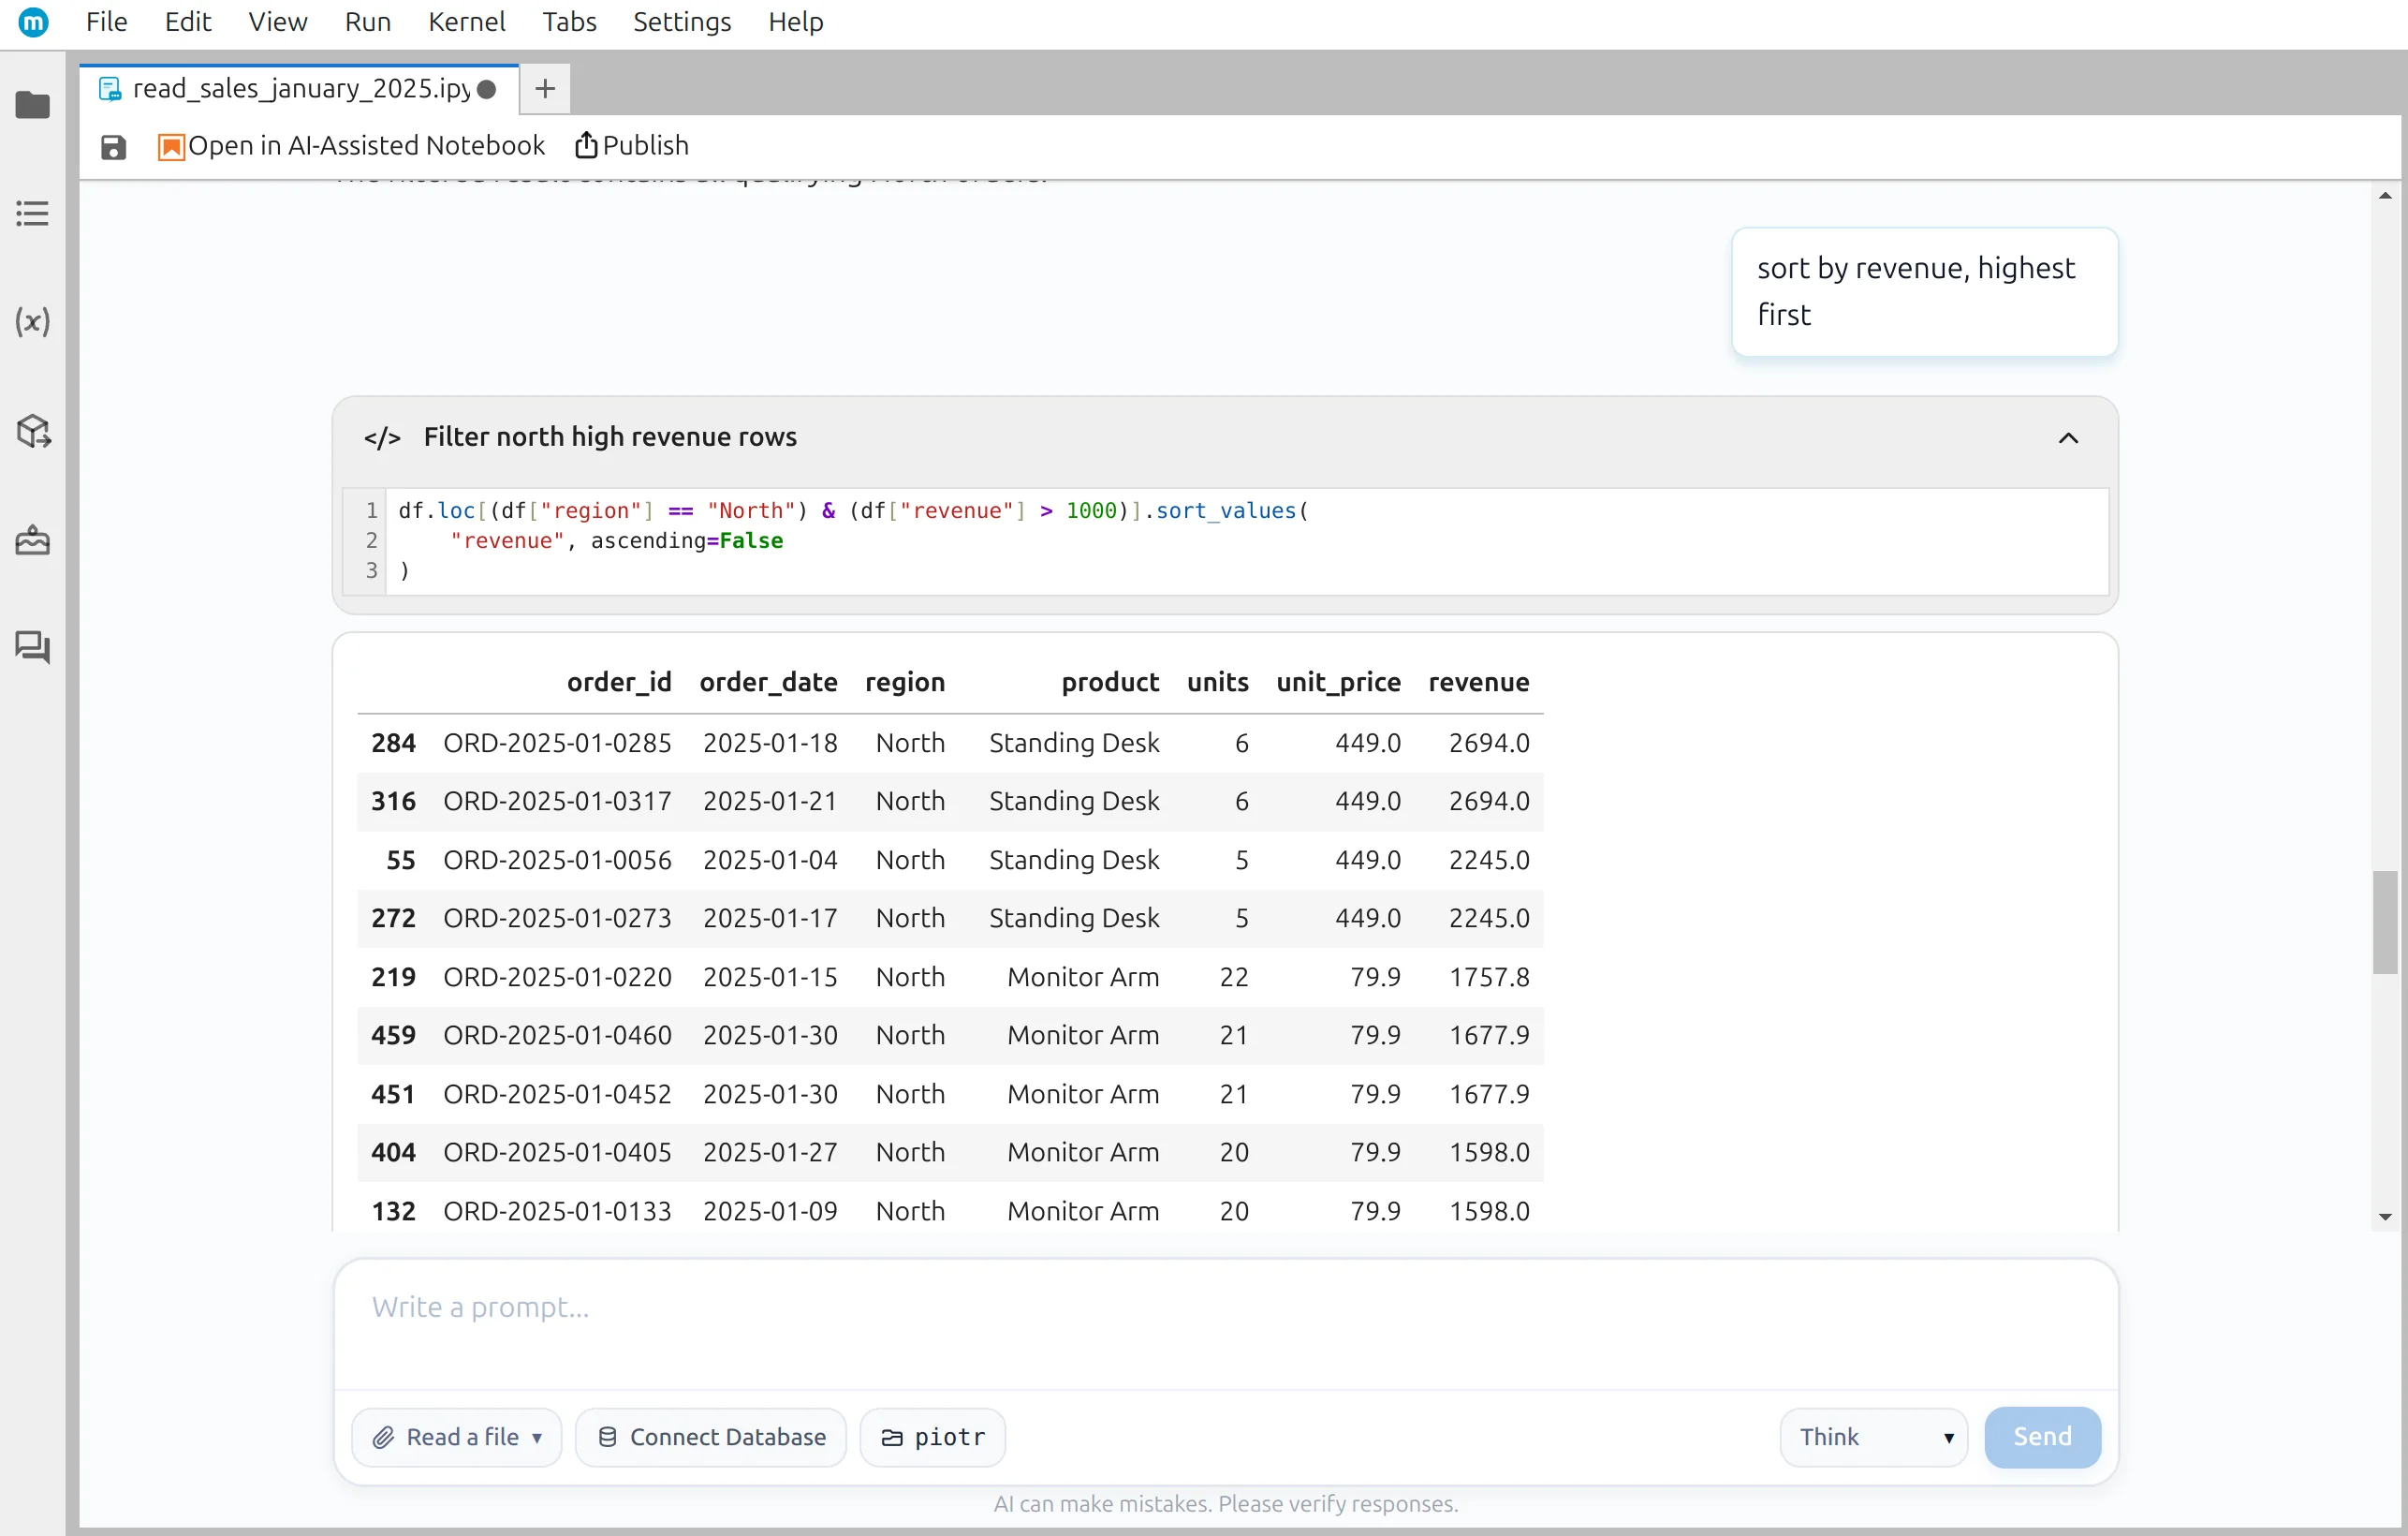
Task: Click the code brackets icon in cell header
Action: (x=382, y=437)
